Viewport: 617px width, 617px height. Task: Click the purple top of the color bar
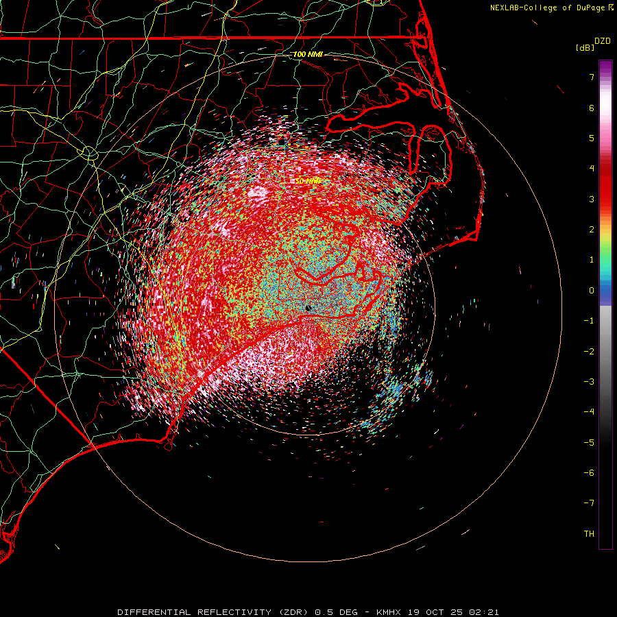605,67
